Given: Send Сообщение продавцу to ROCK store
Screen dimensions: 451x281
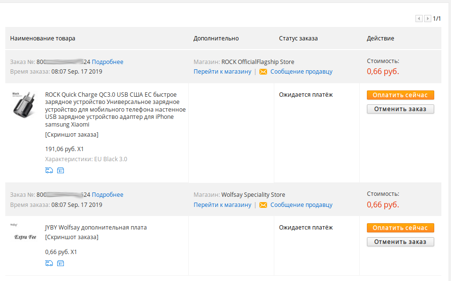Looking at the screenshot, I should [x=302, y=72].
